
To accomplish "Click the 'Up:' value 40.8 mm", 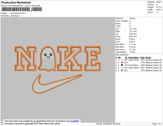I will (x=133, y=34).
